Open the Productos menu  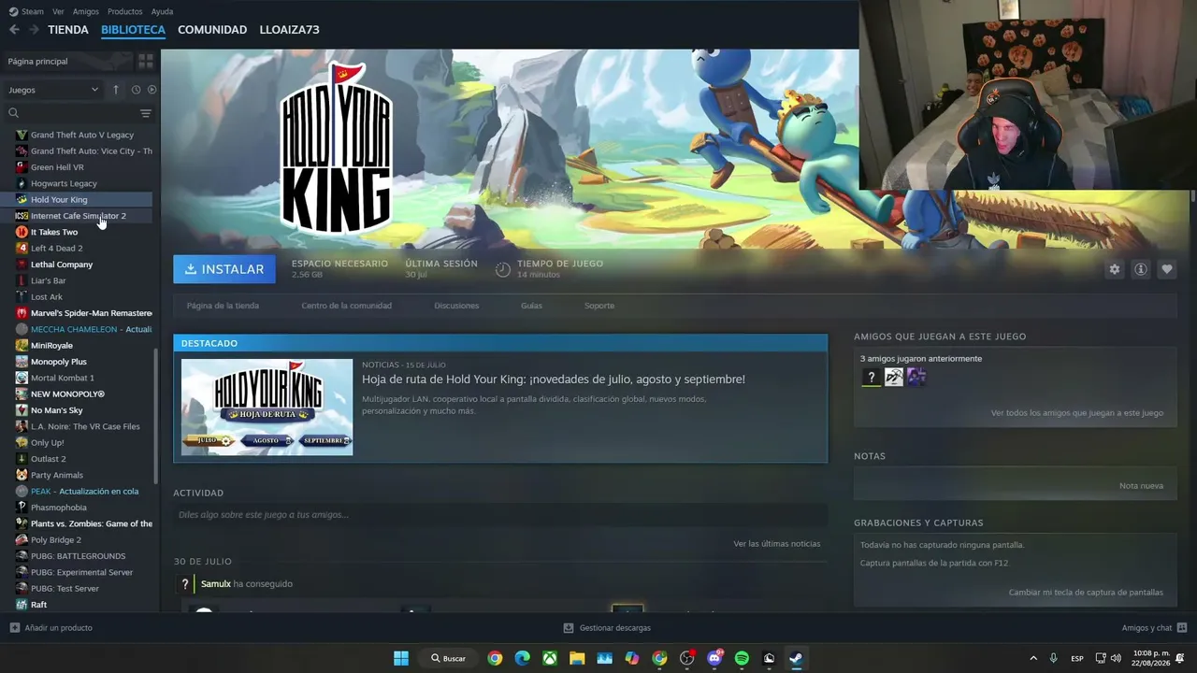[125, 11]
